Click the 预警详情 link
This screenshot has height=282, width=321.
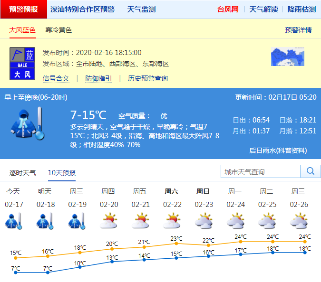pyautogui.click(x=298, y=30)
